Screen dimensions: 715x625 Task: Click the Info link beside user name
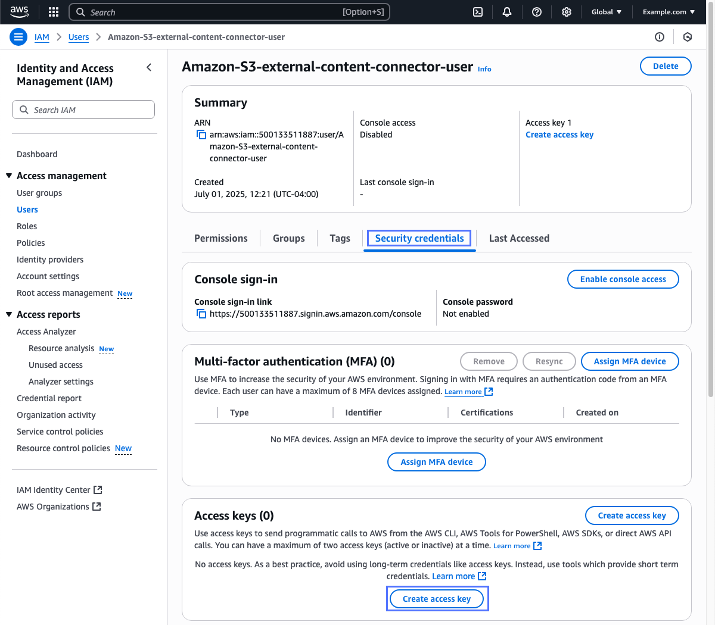point(484,69)
